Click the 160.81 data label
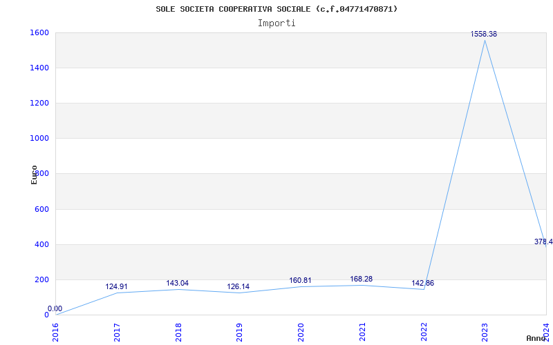This screenshot has width=553, height=345. click(300, 281)
